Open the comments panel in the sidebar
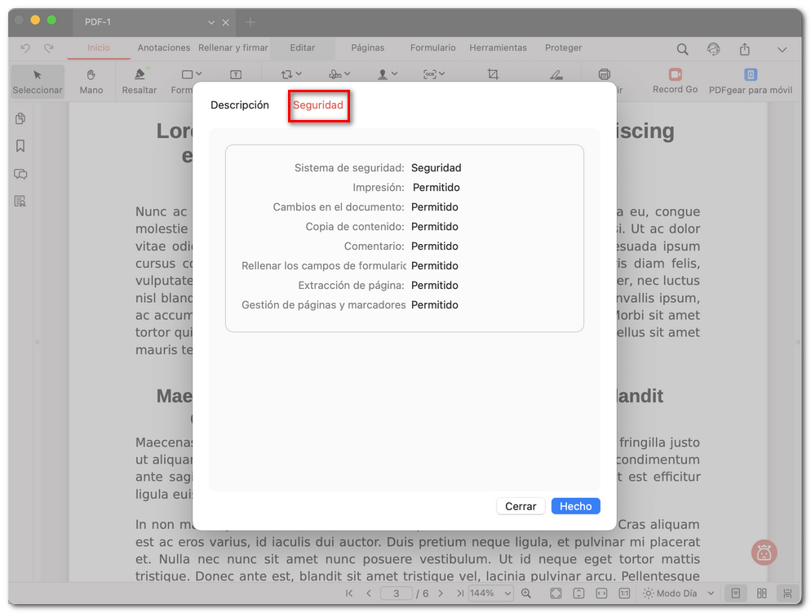 (x=20, y=174)
